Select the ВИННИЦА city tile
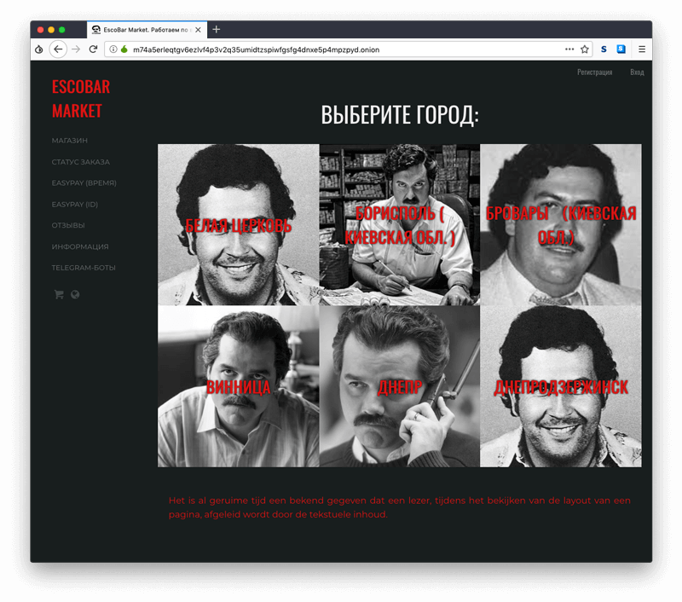 pyautogui.click(x=239, y=387)
